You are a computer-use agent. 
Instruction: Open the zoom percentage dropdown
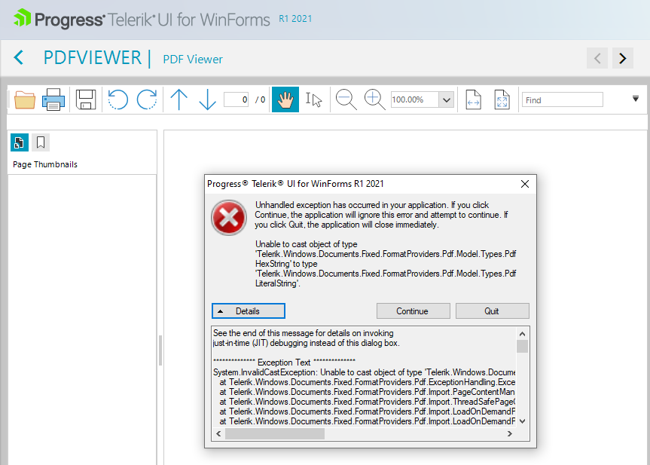point(447,100)
